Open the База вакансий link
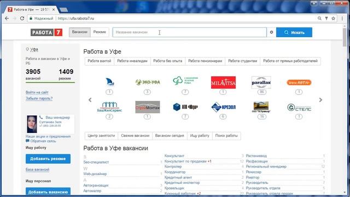This screenshot has height=197, width=350. (38, 170)
